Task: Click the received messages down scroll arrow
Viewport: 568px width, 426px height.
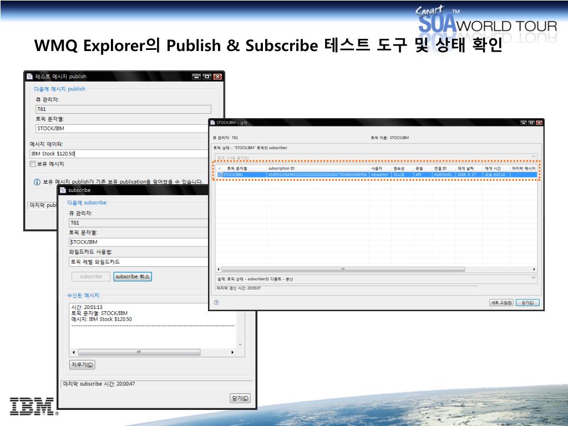Action: click(x=240, y=344)
